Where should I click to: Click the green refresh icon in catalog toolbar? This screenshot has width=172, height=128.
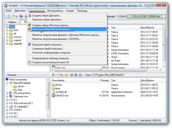(x=80, y=75)
